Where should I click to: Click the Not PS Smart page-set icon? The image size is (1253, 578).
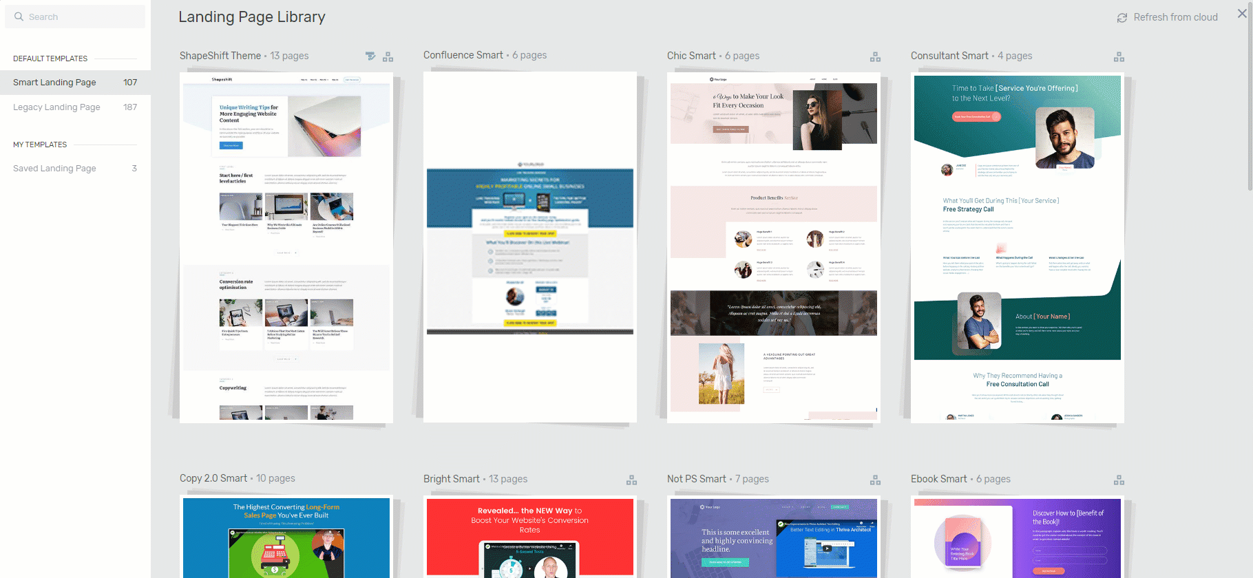(x=875, y=480)
